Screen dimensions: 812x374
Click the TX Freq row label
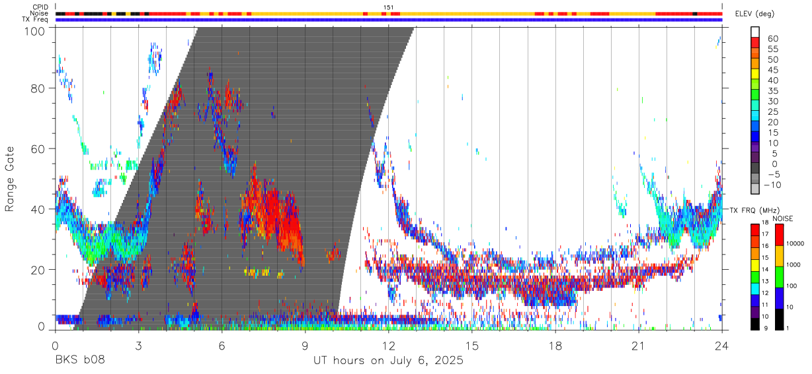pyautogui.click(x=36, y=20)
